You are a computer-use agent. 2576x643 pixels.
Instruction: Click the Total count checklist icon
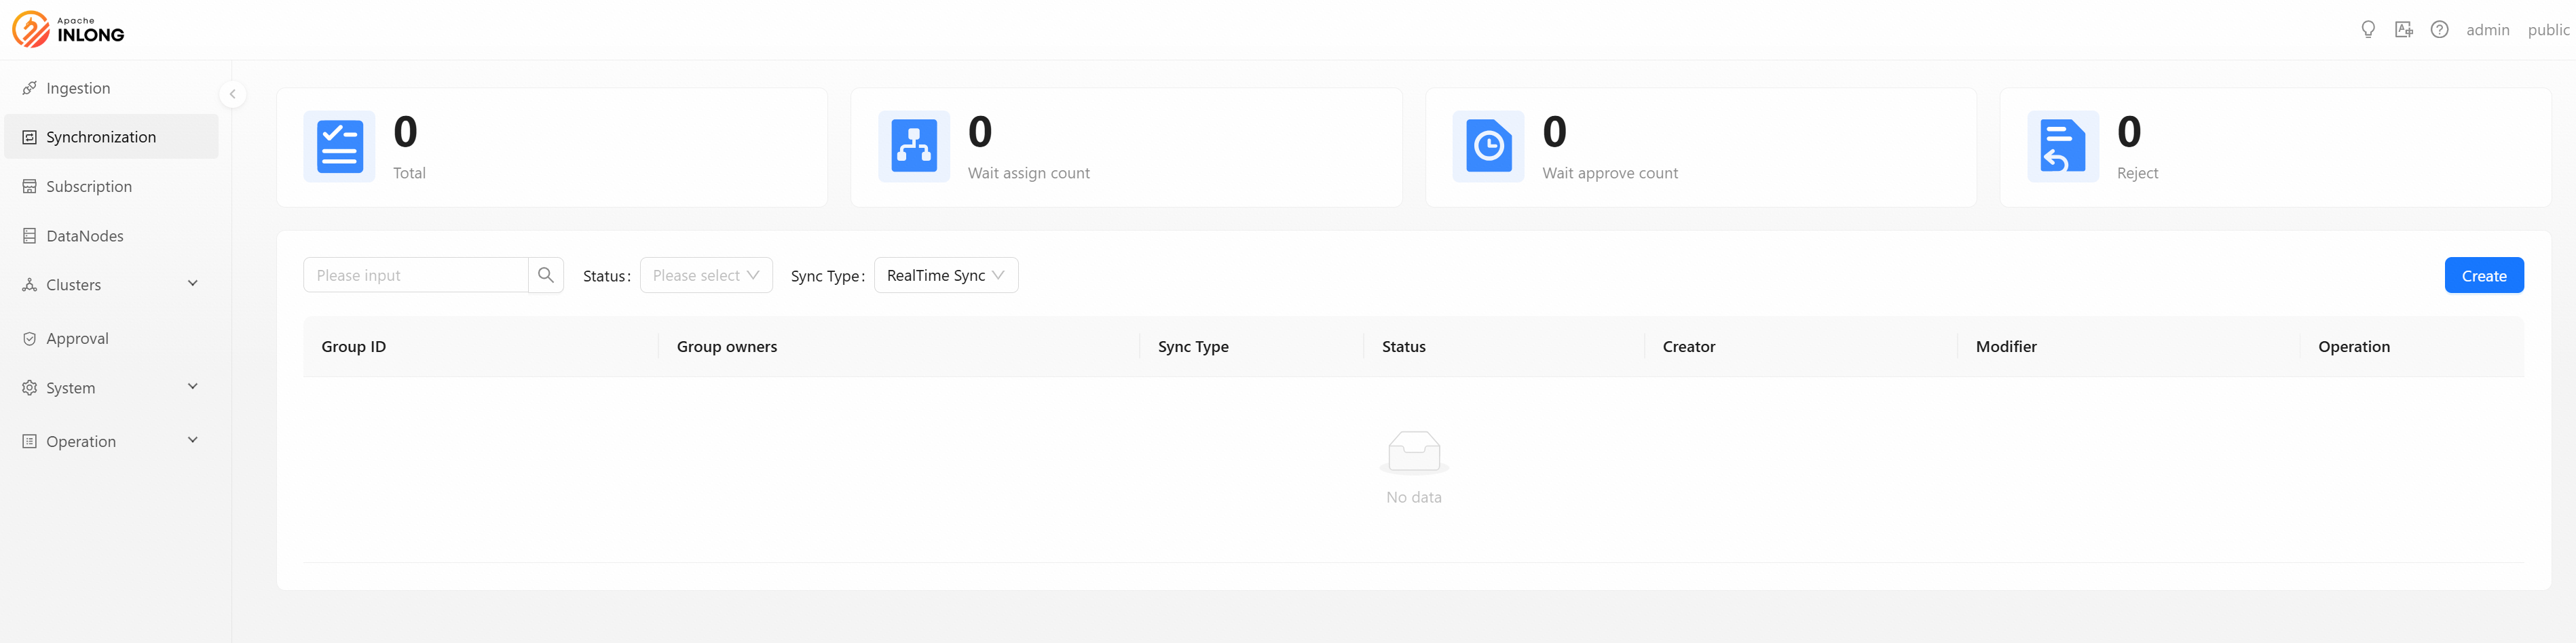(x=339, y=147)
